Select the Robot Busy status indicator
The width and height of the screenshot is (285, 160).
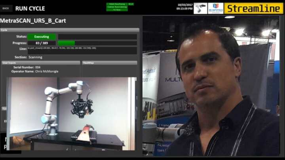[x=117, y=4]
